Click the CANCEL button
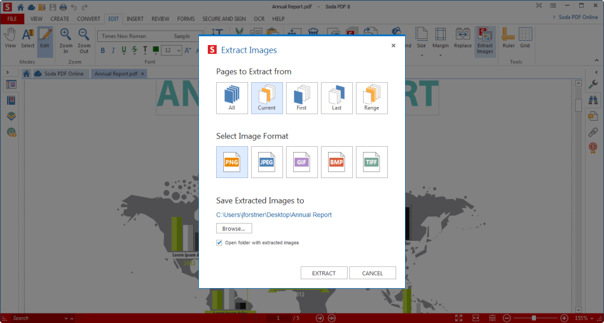This screenshot has height=323, width=604. pos(372,273)
